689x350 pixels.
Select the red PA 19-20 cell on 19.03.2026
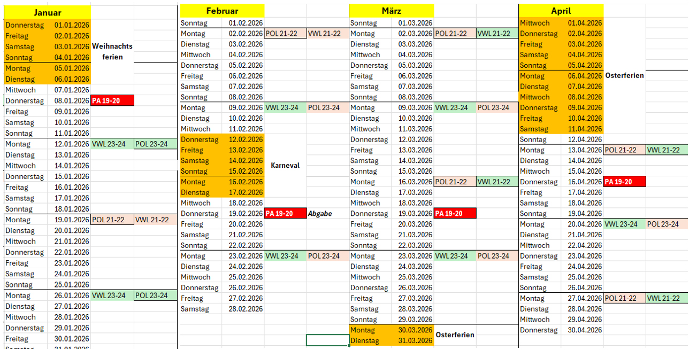[455, 213]
